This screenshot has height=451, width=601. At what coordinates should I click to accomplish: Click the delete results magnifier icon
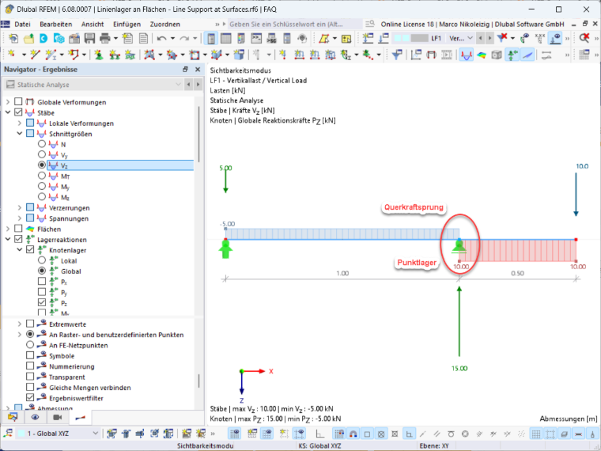click(x=584, y=38)
